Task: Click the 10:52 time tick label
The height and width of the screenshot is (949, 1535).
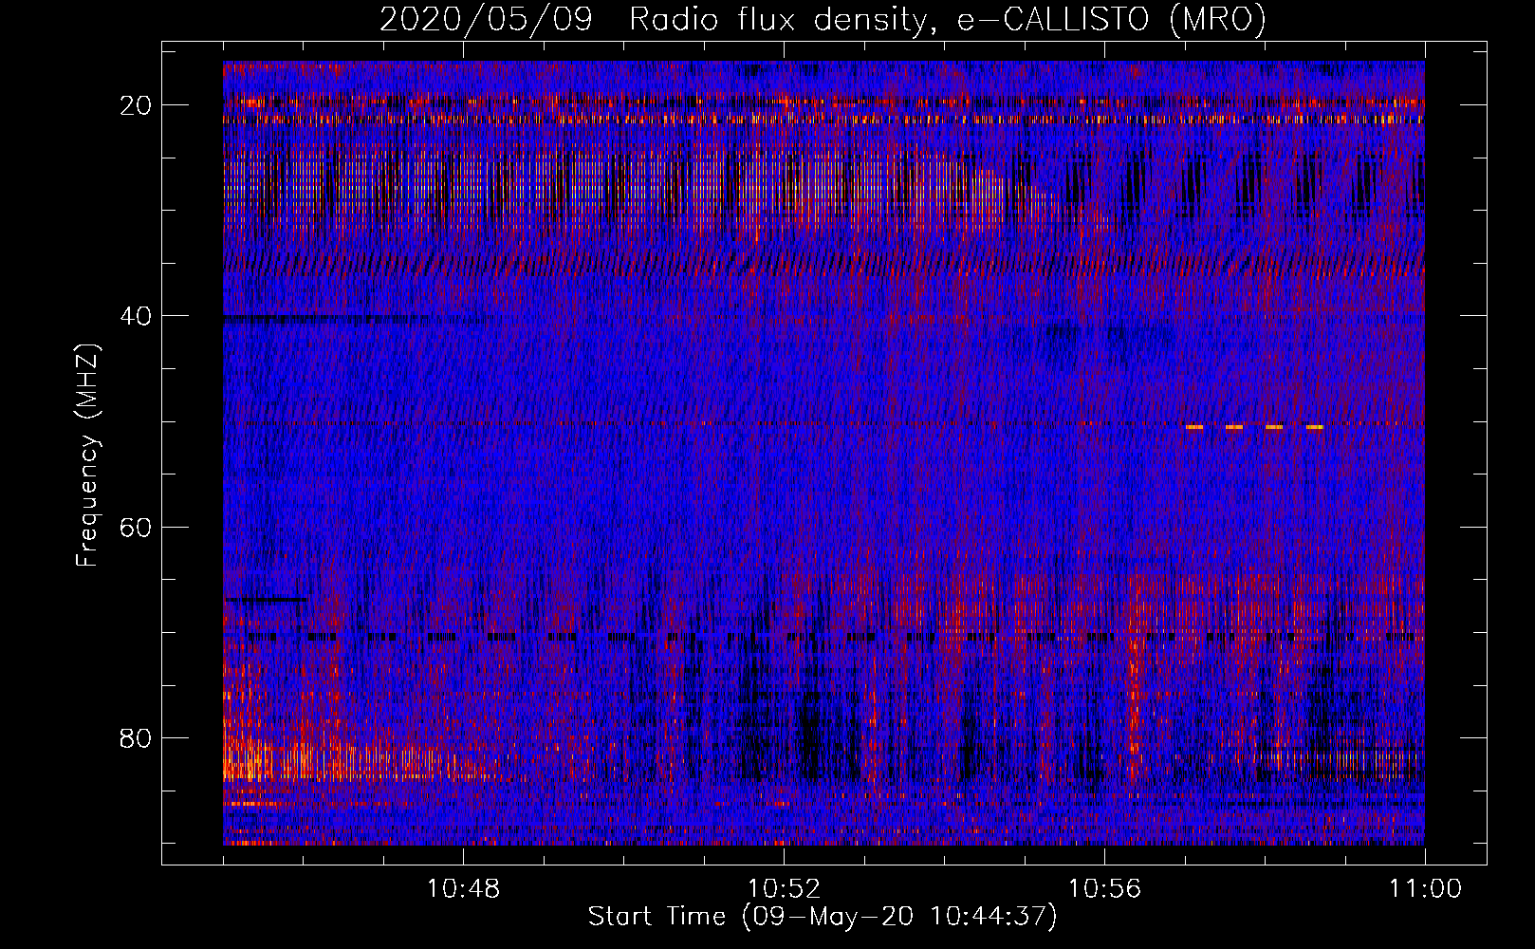Action: tap(784, 889)
